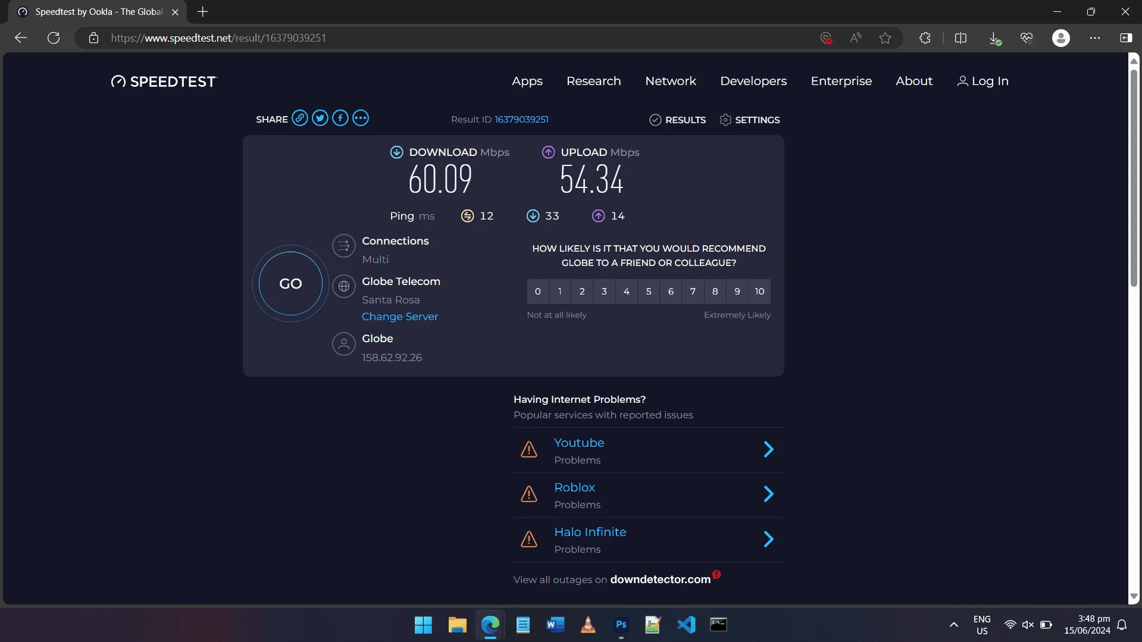
Task: Click the Speedtest logo
Action: [x=164, y=82]
